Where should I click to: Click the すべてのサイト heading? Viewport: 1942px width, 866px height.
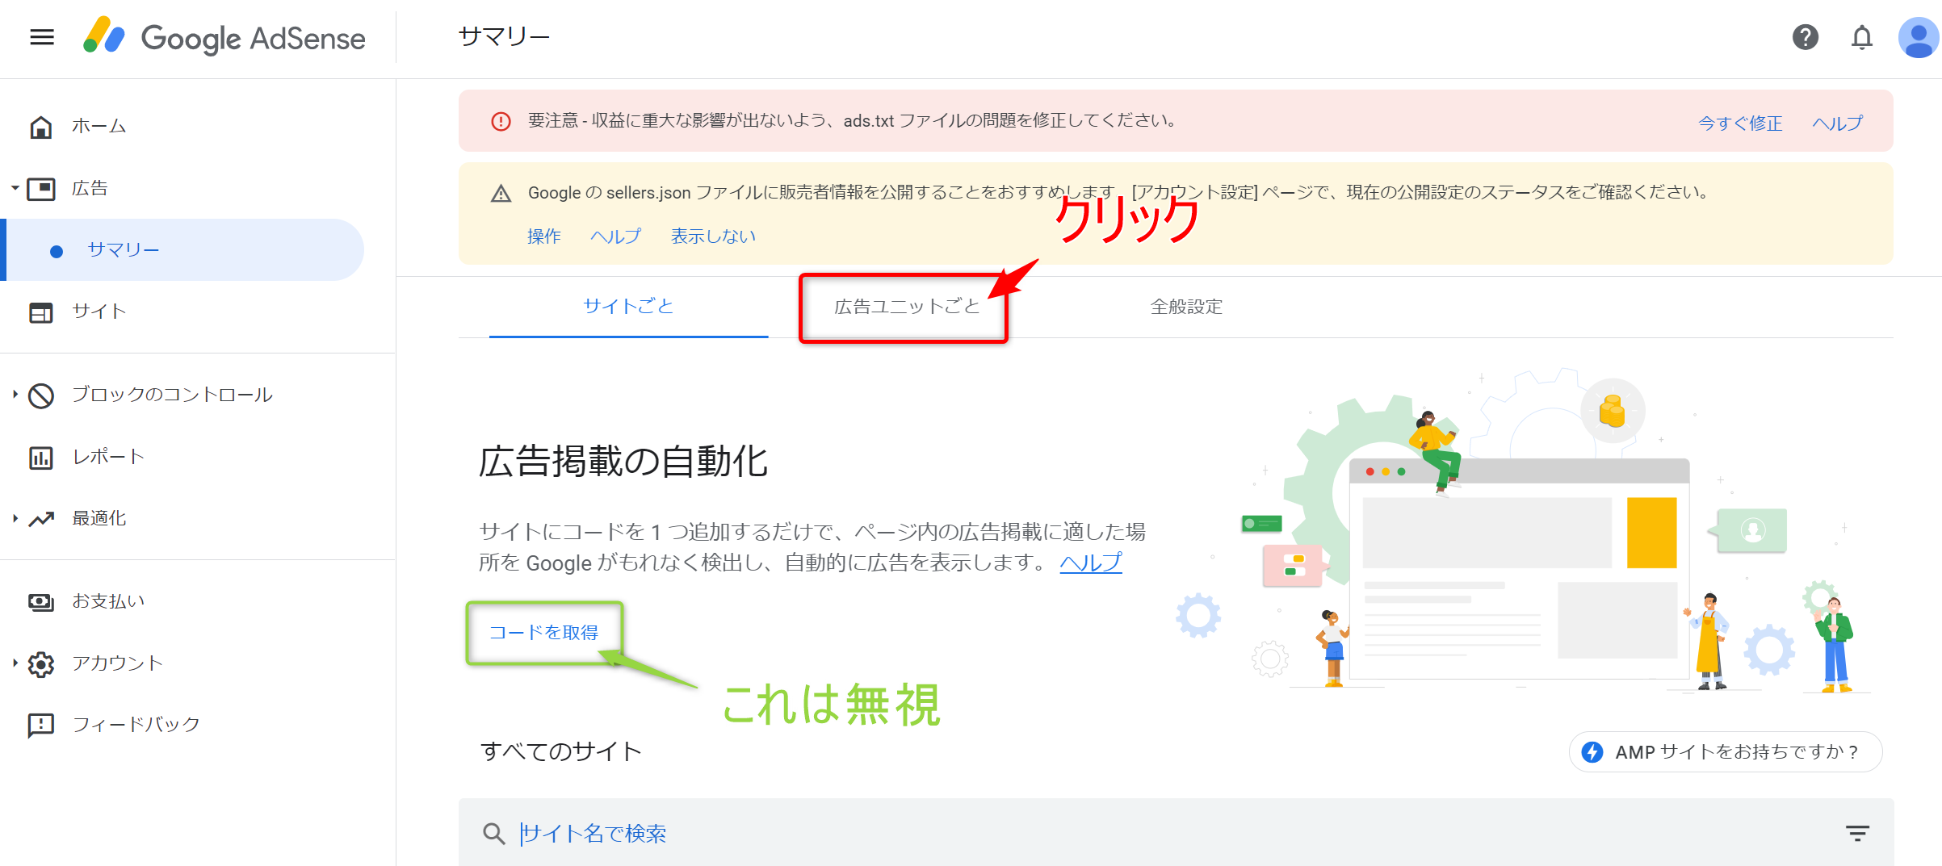click(x=561, y=752)
